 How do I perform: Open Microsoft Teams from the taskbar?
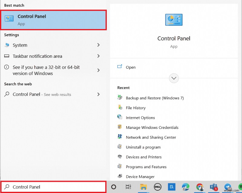coord(213,187)
